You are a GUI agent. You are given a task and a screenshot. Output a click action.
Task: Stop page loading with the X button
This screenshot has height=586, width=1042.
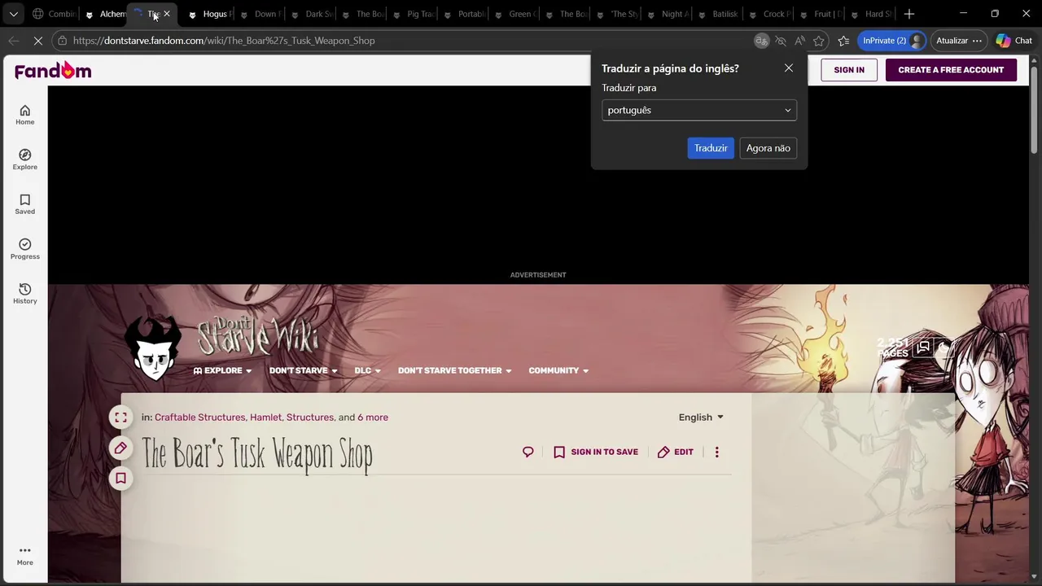[x=37, y=41]
